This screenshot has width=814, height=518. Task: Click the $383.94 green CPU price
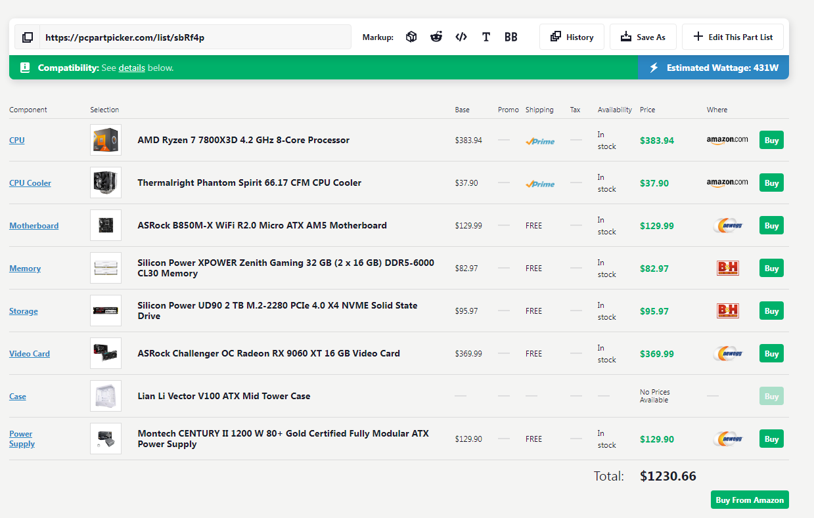click(x=657, y=140)
